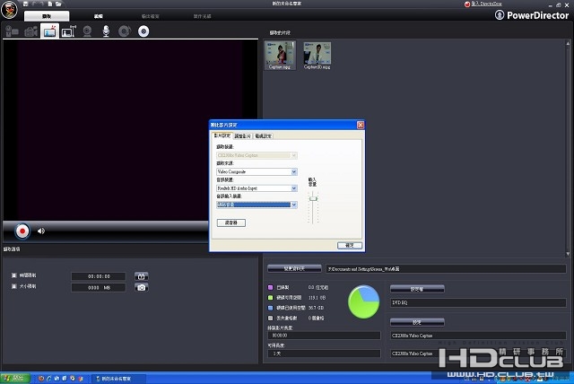Open the Realtek HD Audio Input dropdown
The height and width of the screenshot is (384, 574).
(293, 188)
